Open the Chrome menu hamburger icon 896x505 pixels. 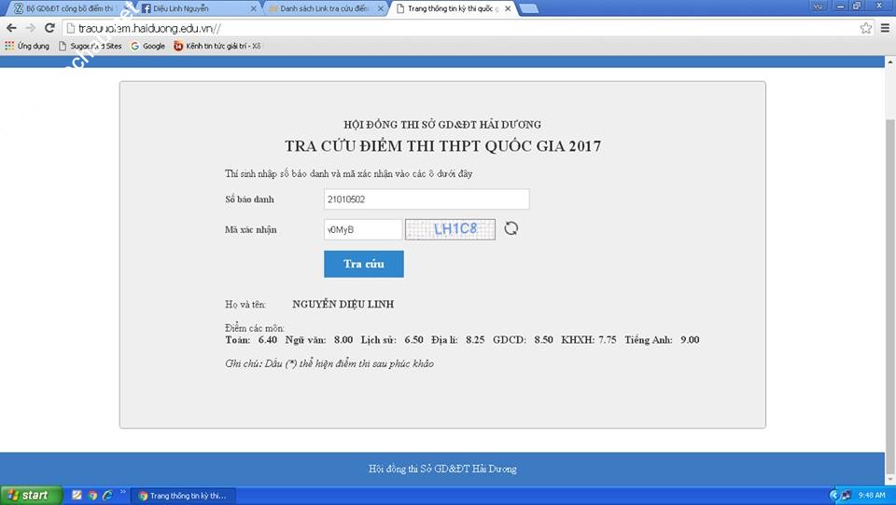coord(885,28)
